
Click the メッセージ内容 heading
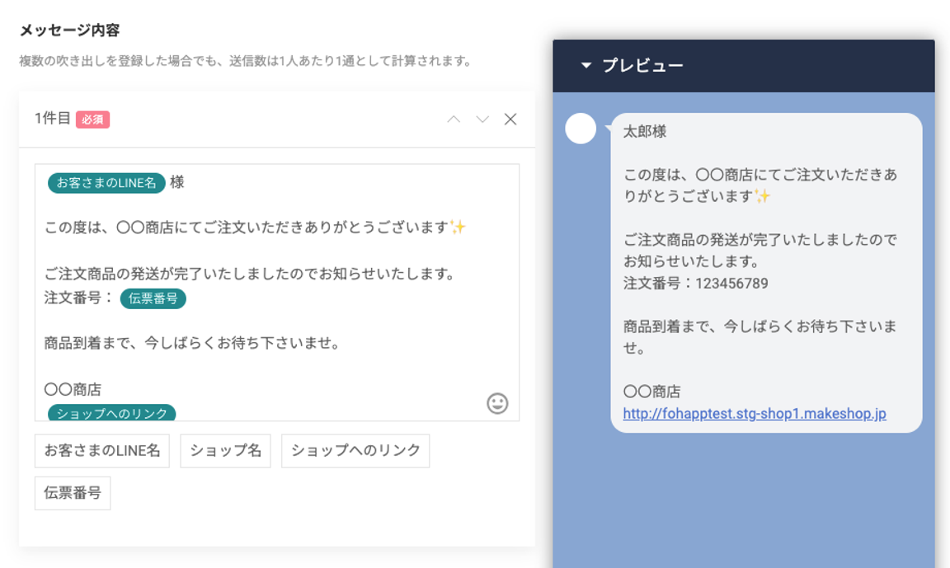coord(69,31)
